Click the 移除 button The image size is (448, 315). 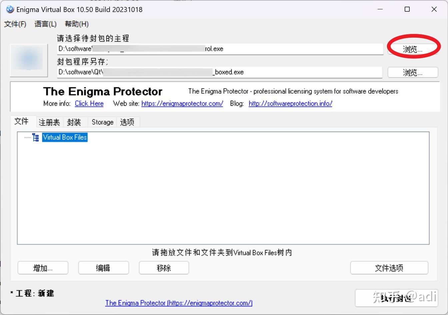pyautogui.click(x=164, y=268)
